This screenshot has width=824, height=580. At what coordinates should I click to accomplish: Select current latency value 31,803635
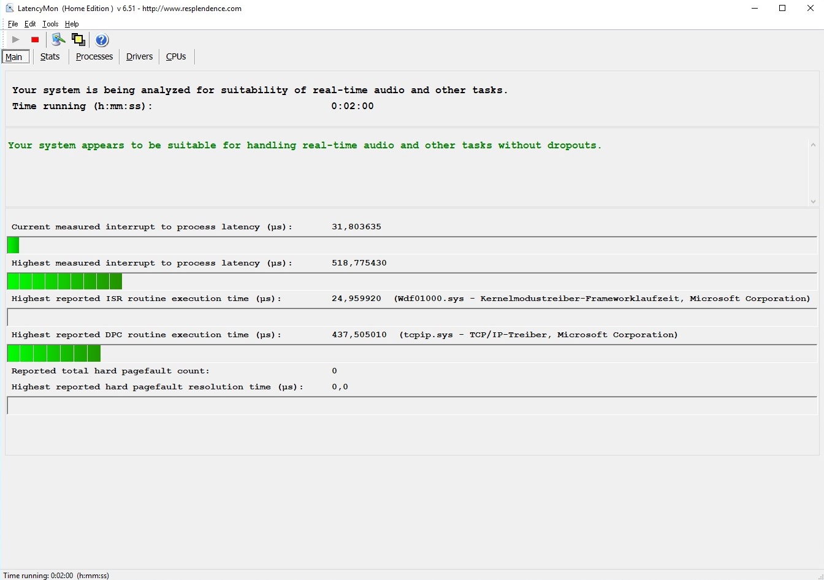(356, 227)
